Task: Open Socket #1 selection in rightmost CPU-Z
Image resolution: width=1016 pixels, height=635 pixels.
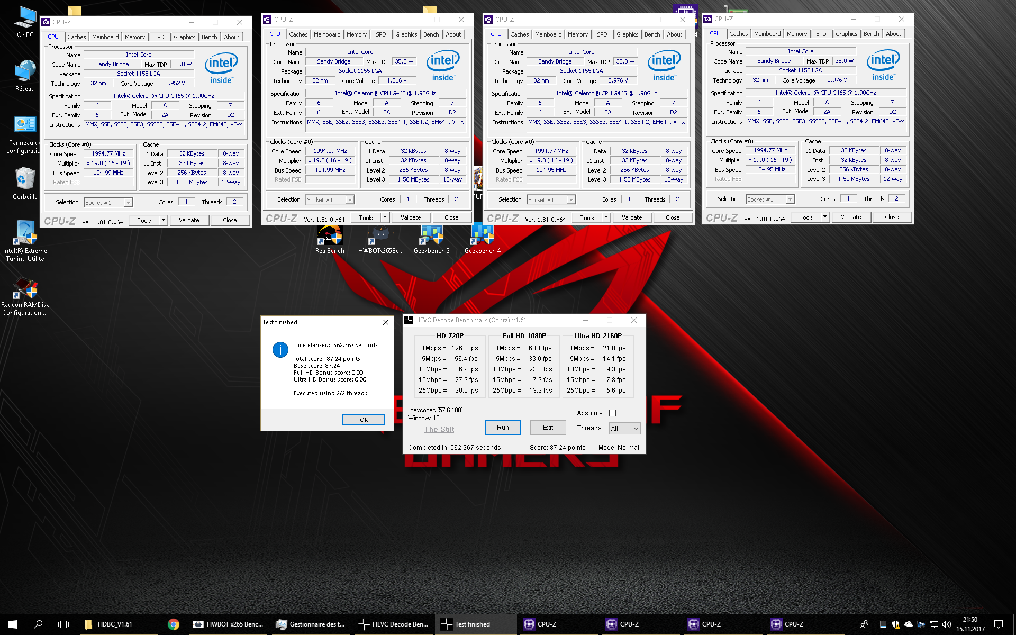Action: [x=770, y=199]
